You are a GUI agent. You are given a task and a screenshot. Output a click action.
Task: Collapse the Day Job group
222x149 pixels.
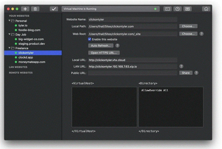coord(9,34)
